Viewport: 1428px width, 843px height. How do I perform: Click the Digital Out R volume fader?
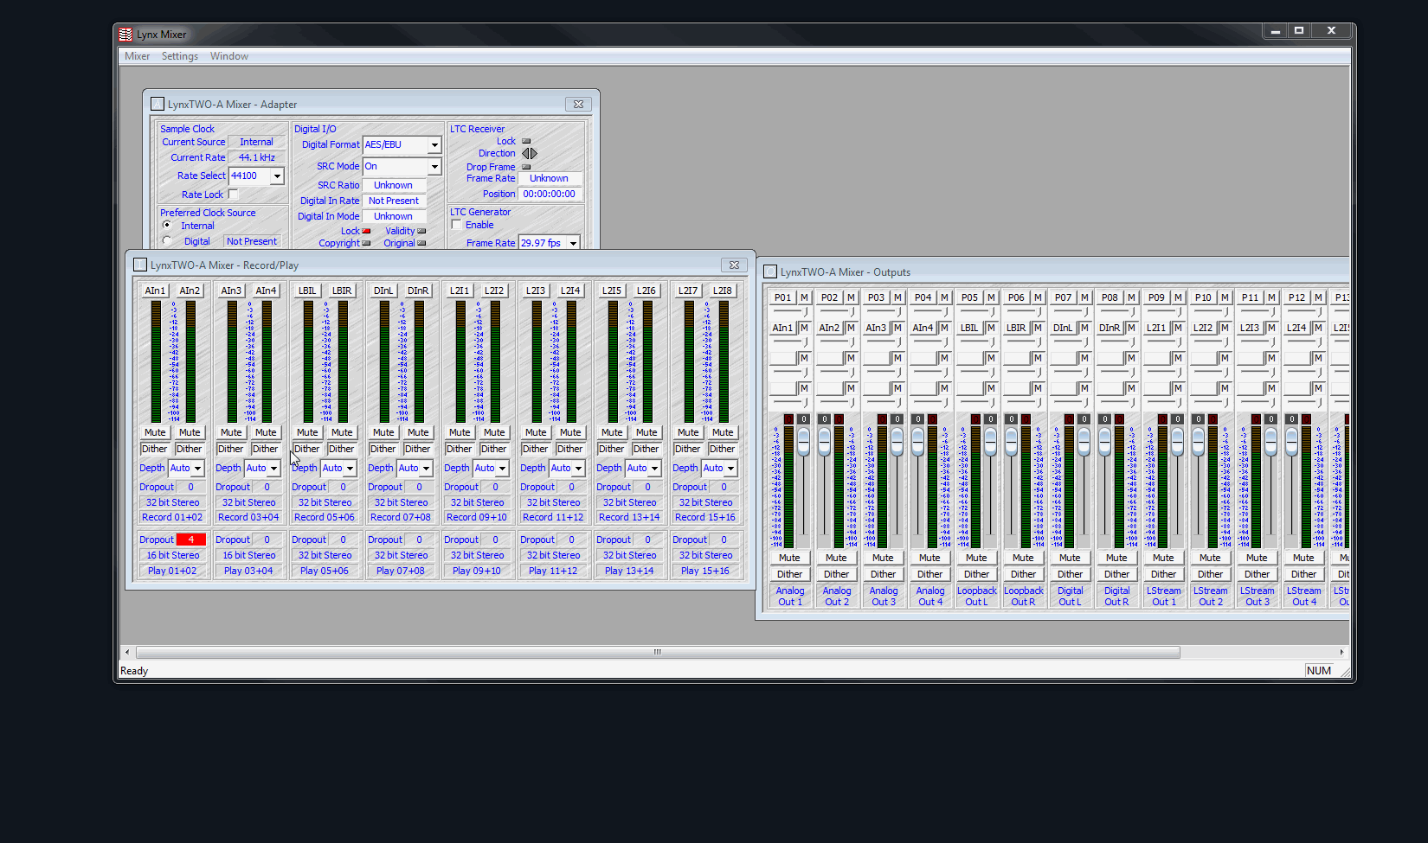pyautogui.click(x=1104, y=443)
